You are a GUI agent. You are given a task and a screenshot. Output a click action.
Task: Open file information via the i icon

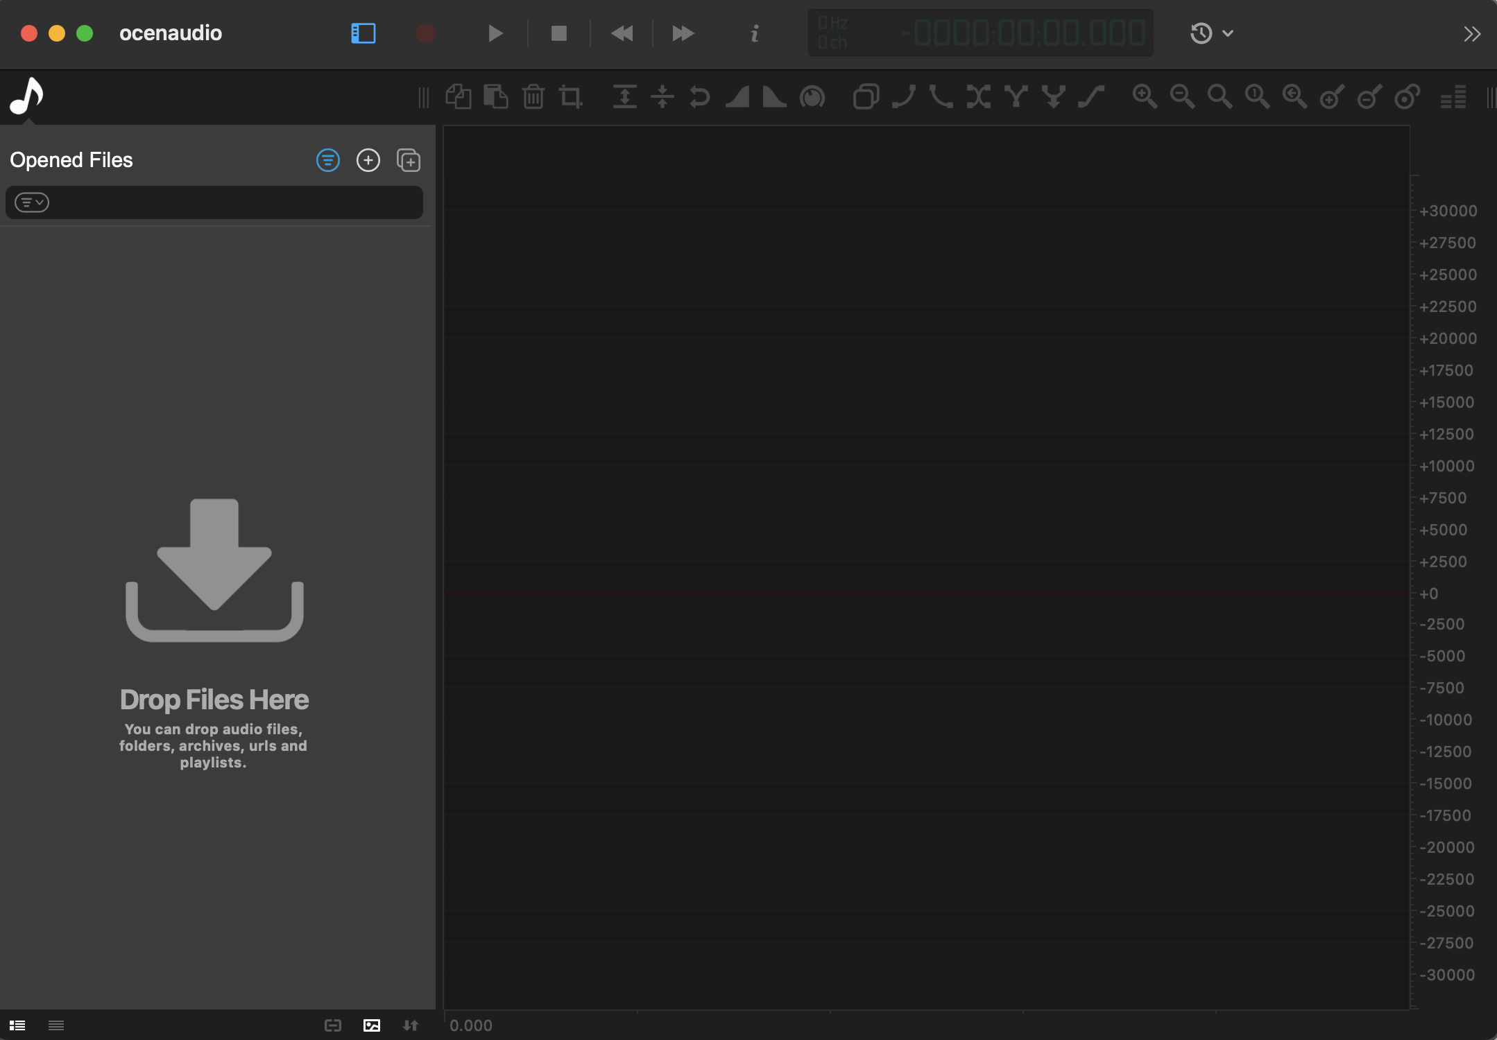click(x=755, y=33)
